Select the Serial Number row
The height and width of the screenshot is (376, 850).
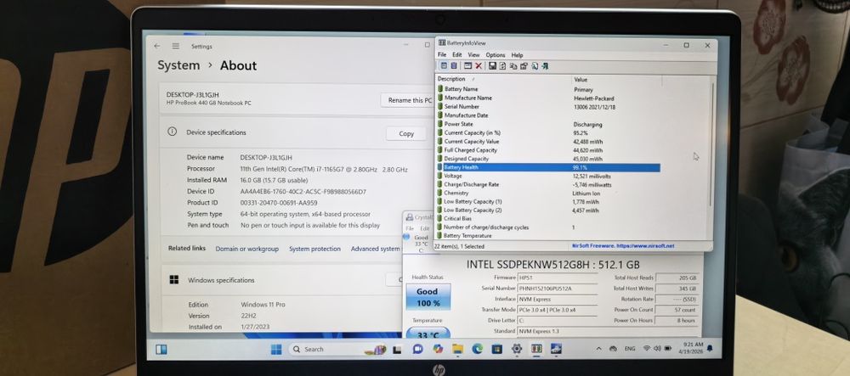[548, 107]
